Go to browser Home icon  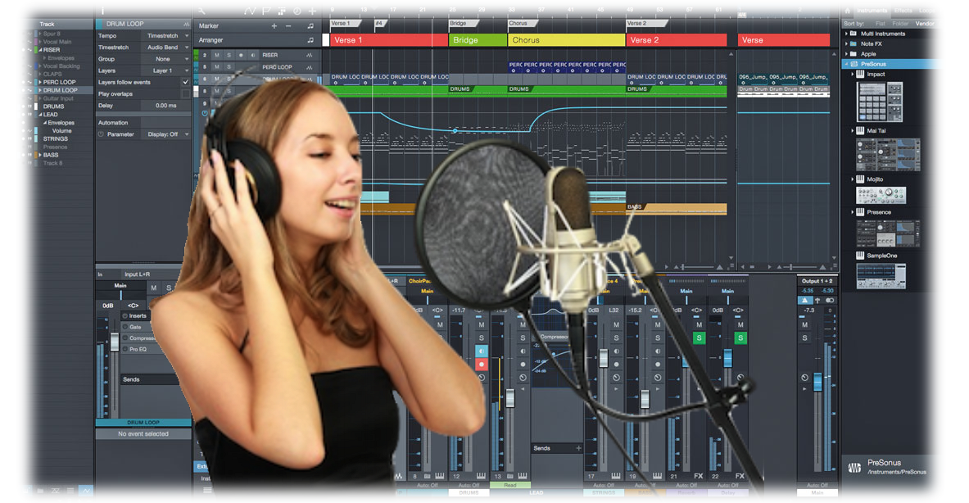tap(847, 11)
